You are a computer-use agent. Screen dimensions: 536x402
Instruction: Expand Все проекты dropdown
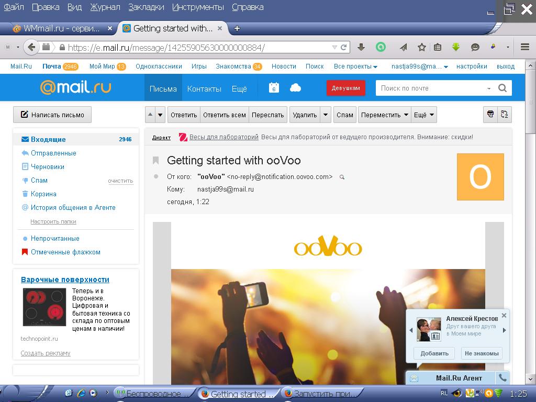[355, 66]
